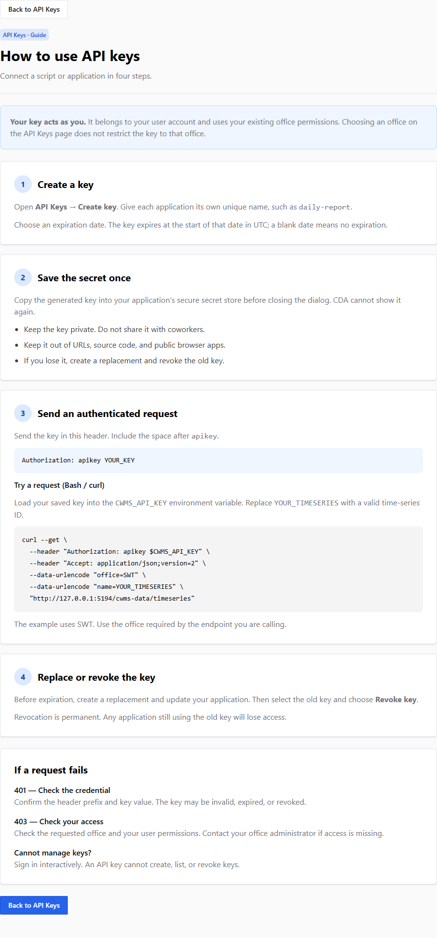This screenshot has height=938, width=437.
Task: Click the 'Your key acts as you' info banner
Action: click(218, 127)
